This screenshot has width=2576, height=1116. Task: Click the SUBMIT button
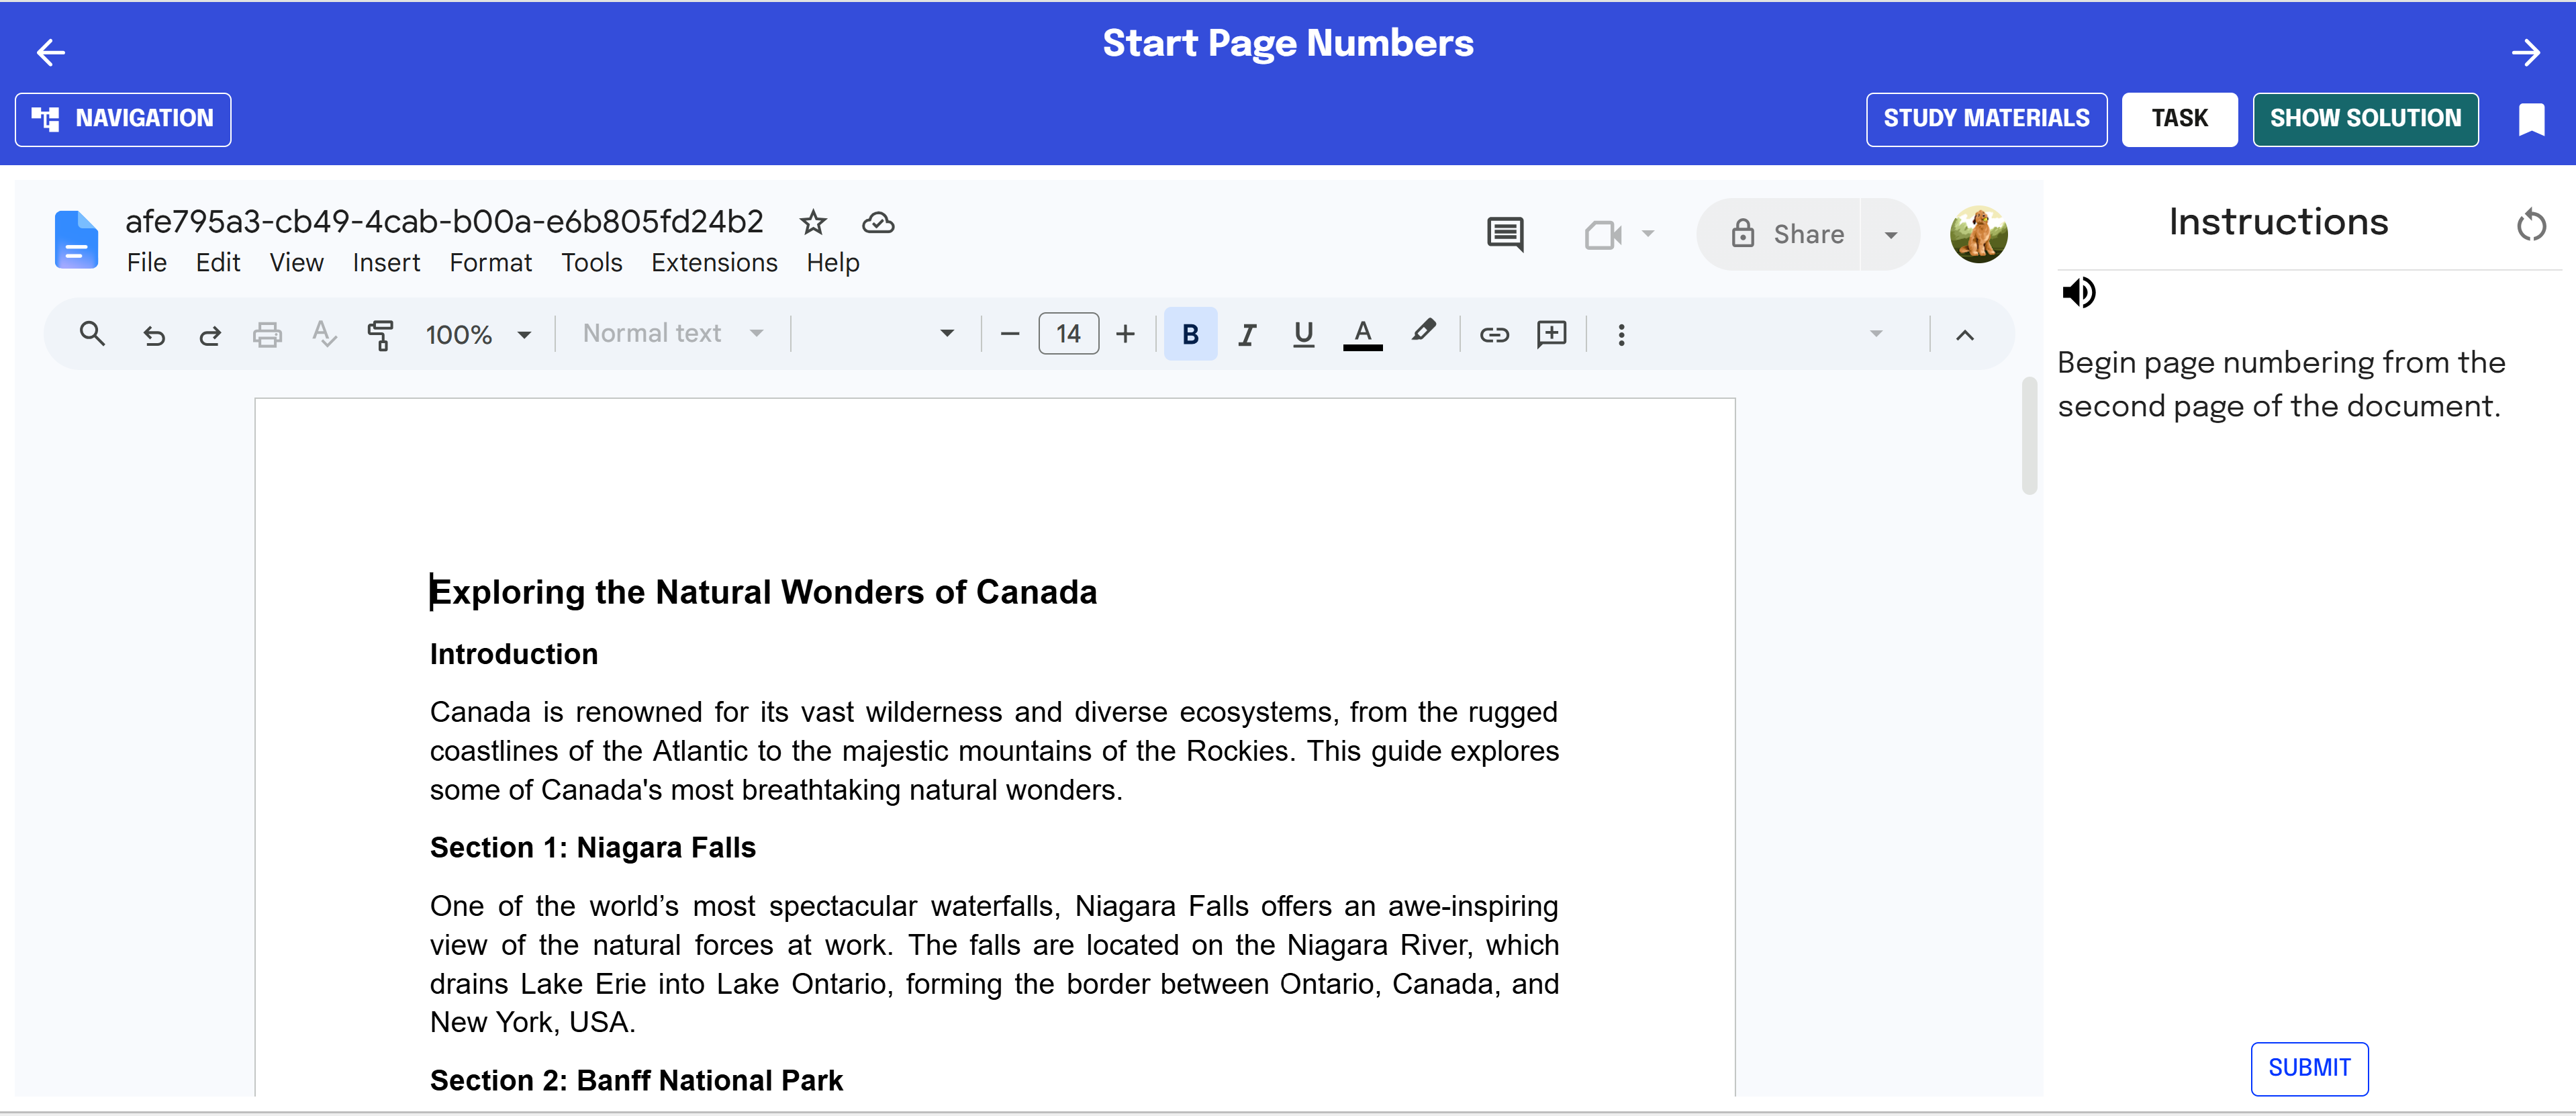pyautogui.click(x=2309, y=1068)
